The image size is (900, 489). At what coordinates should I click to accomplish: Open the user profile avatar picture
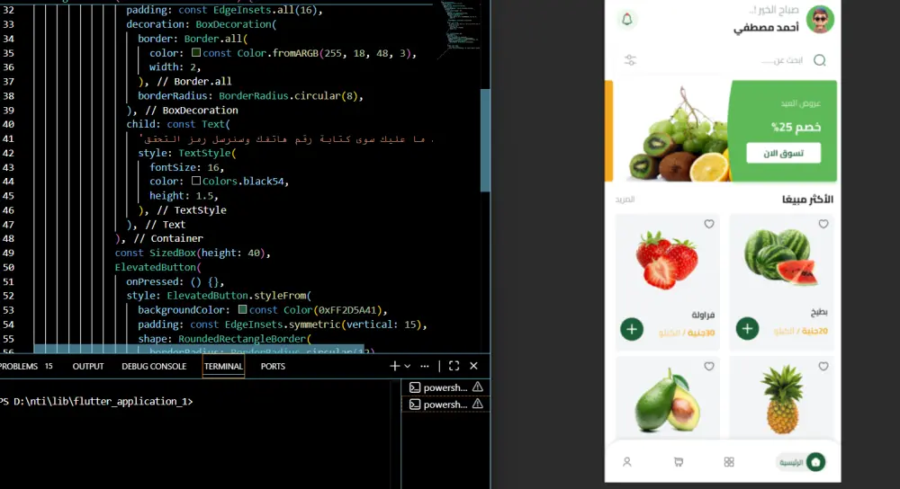click(x=820, y=19)
